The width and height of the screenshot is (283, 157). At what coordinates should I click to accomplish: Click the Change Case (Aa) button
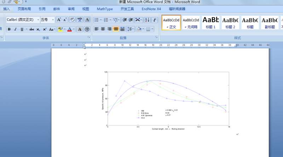click(52, 29)
